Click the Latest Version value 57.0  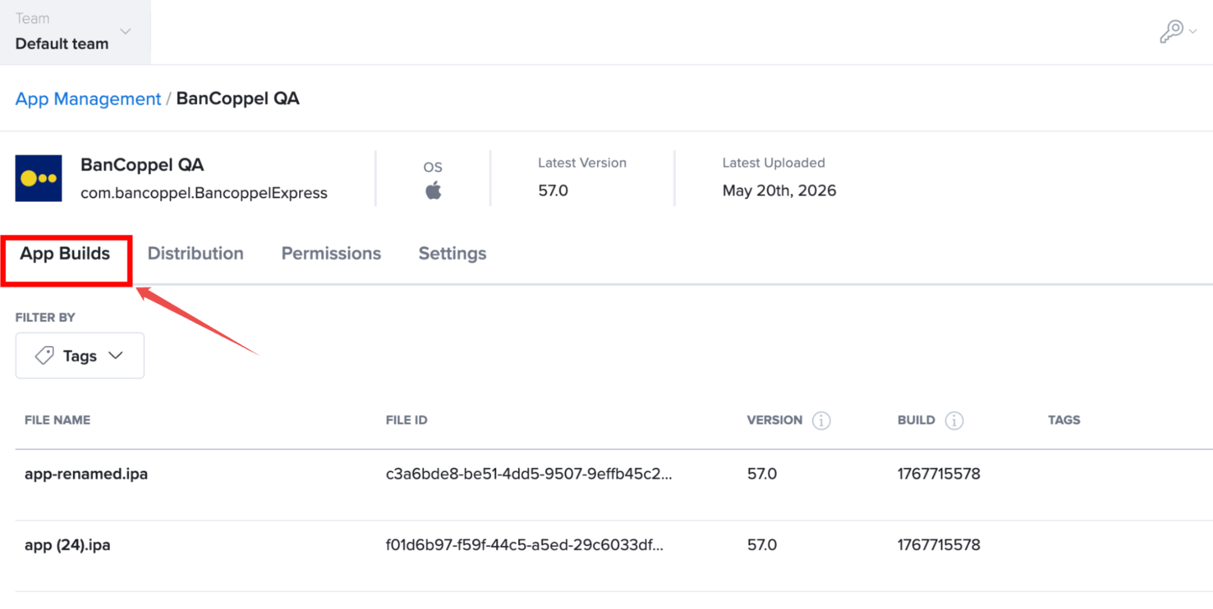553,190
